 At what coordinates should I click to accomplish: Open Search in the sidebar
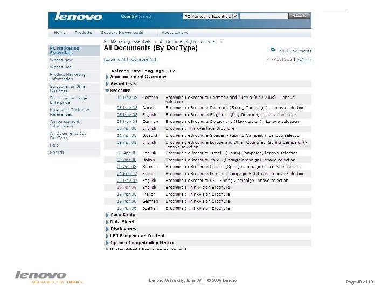pos(57,153)
